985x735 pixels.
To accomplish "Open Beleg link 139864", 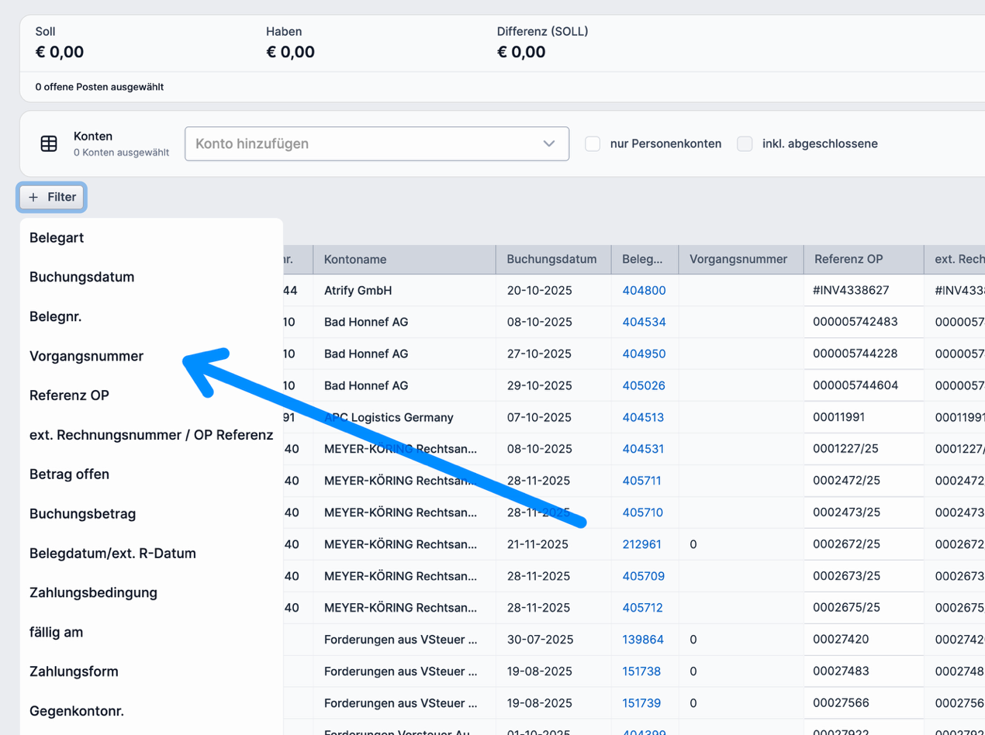I will click(642, 640).
